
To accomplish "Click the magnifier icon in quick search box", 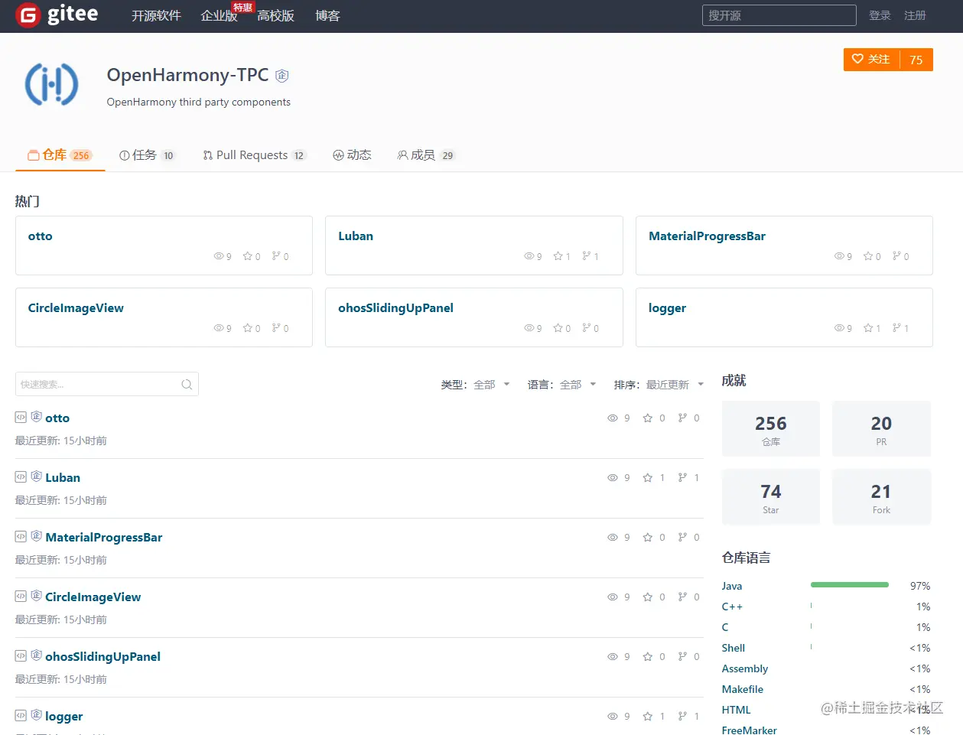I will [187, 385].
